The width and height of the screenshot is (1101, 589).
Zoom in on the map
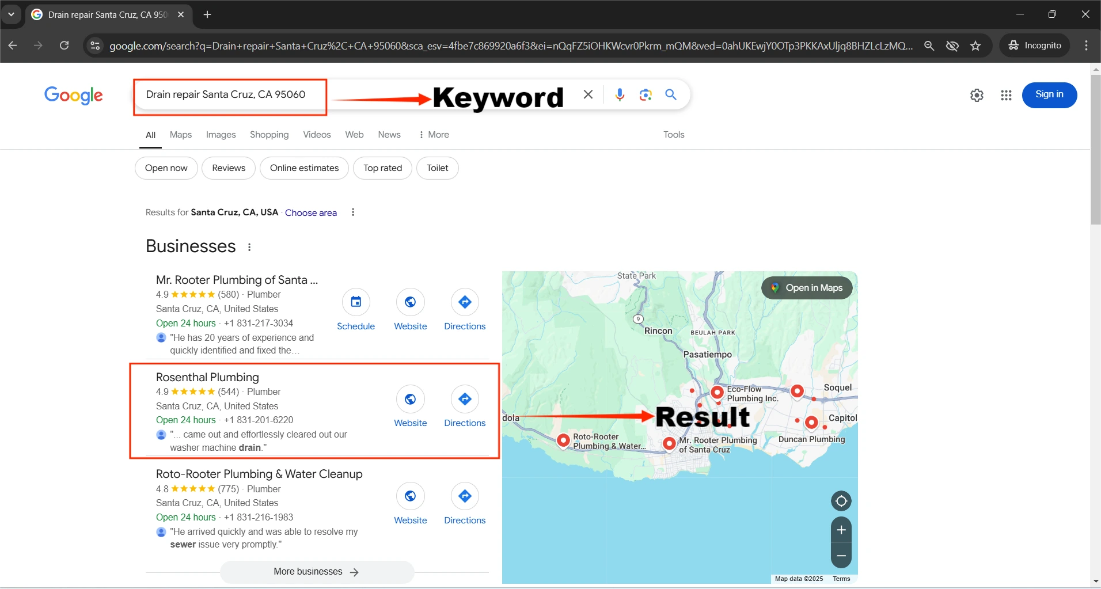[841, 530]
